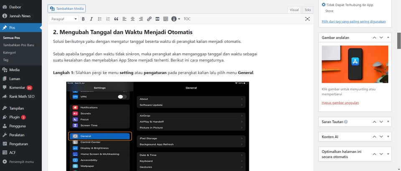Move Saran Tautan panel up
This screenshot has height=171, width=401.
pos(374,122)
